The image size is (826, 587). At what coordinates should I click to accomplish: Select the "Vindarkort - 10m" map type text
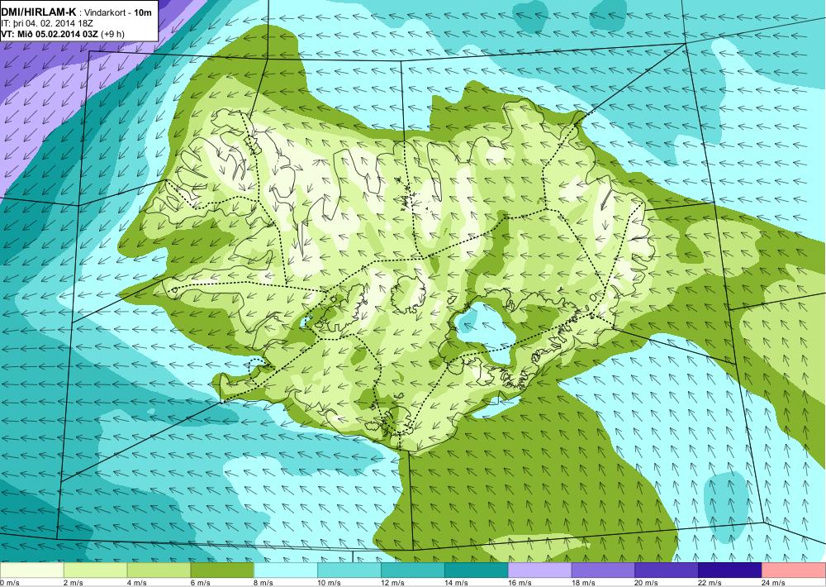pos(118,12)
